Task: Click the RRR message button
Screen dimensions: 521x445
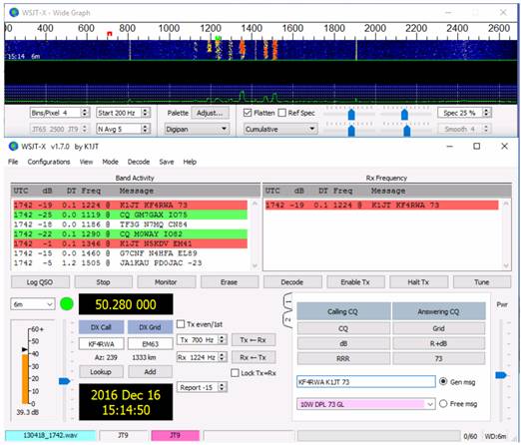Action: click(343, 358)
